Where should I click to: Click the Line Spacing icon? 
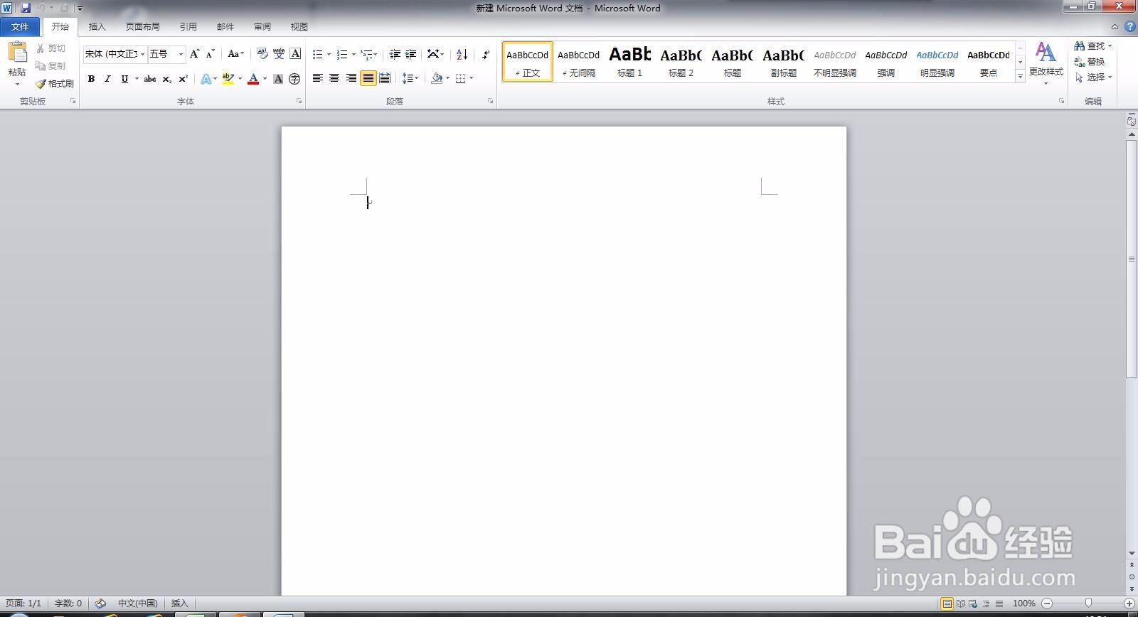tap(408, 79)
